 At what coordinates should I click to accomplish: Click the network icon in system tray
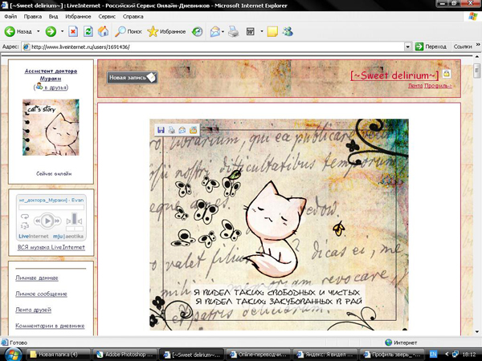tap(455, 355)
